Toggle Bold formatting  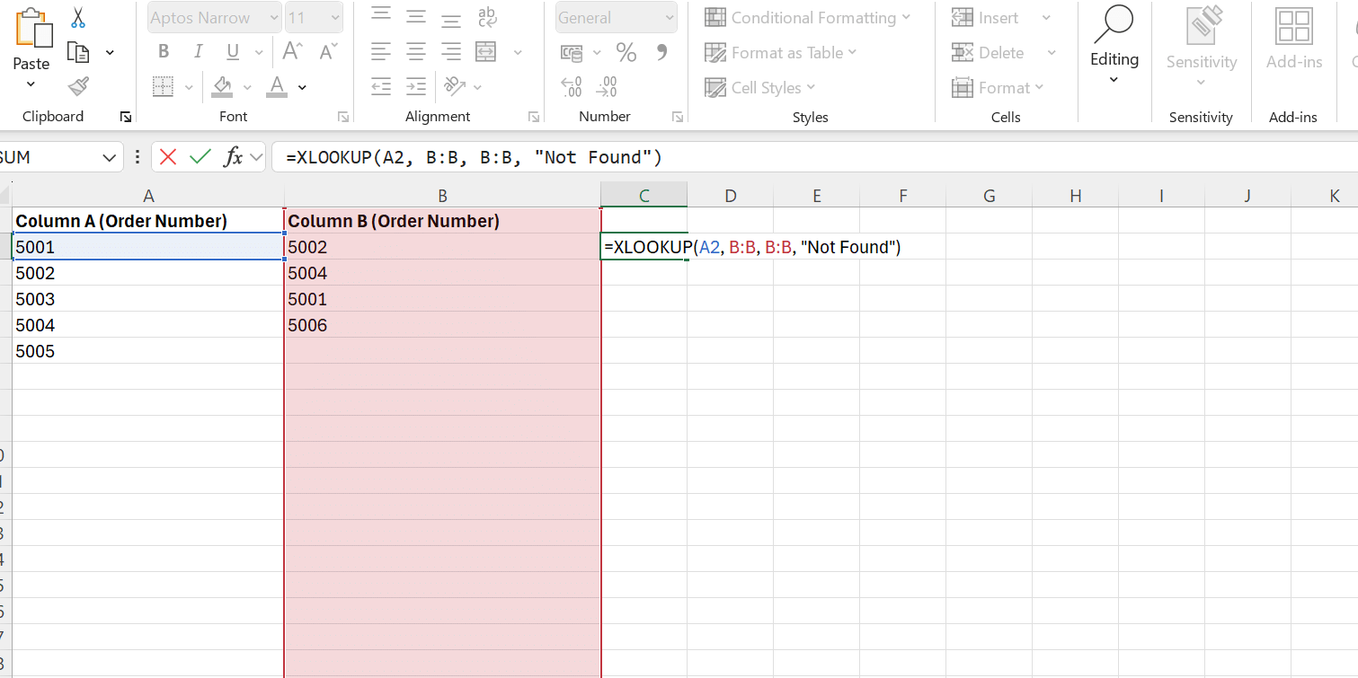pyautogui.click(x=164, y=52)
